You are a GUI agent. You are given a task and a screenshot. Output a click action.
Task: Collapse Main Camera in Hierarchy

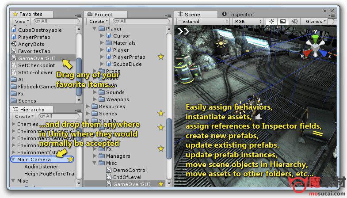13,160
